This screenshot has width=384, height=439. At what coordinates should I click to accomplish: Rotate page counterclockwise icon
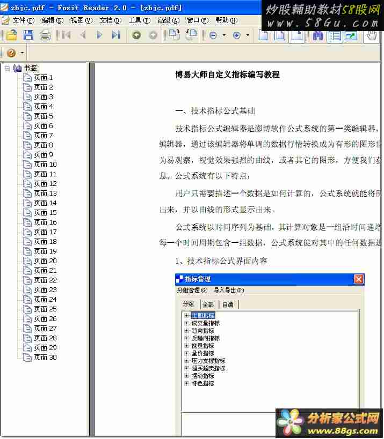coord(191,35)
